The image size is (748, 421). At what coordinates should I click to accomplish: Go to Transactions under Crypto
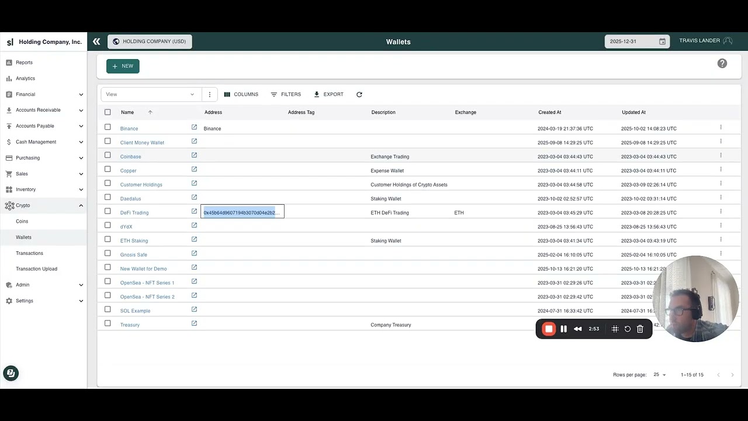click(x=43, y=253)
